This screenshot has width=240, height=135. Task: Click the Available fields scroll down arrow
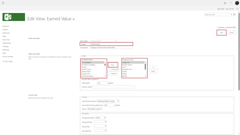[x=105, y=76]
